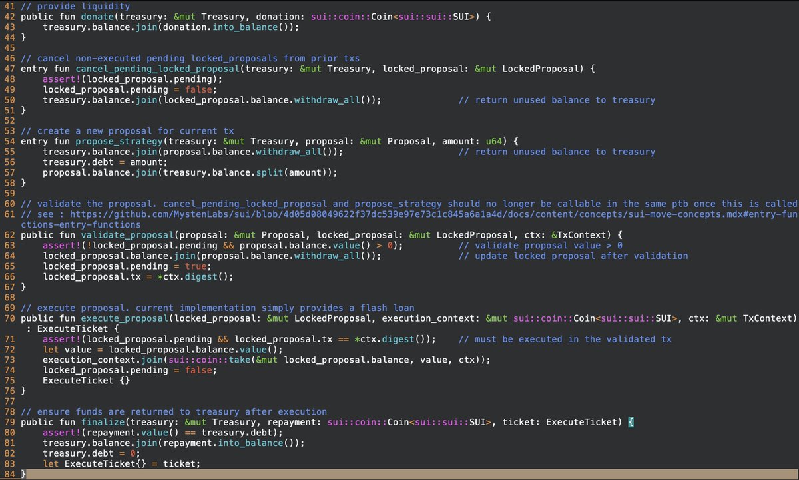Click 'let ExecuteTicket{} = ticket;' on line 83
The width and height of the screenshot is (799, 480).
point(122,464)
